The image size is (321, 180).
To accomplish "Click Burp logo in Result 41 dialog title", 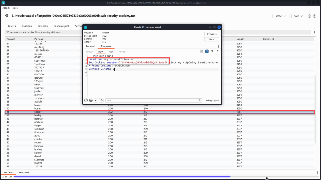I will tap(86, 27).
